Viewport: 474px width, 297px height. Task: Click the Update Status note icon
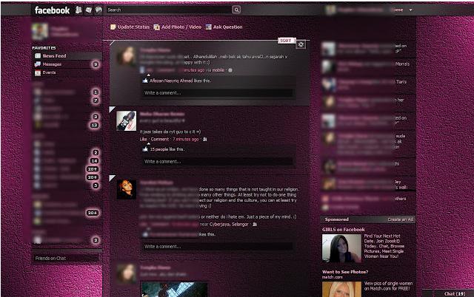pyautogui.click(x=113, y=27)
